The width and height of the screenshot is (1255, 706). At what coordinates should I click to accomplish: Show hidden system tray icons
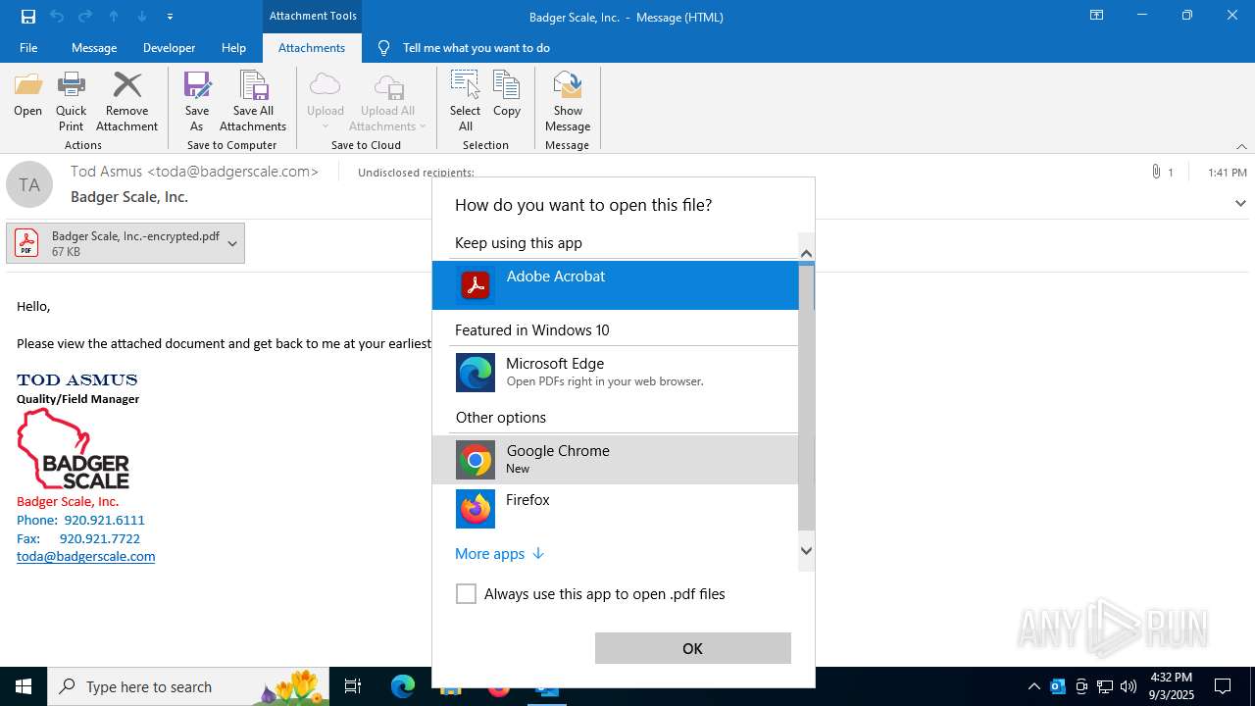click(1033, 686)
